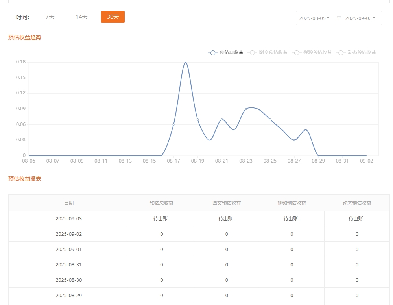Click 待出账.. under 视频预估收益 for 2025-09-03

pyautogui.click(x=292, y=218)
